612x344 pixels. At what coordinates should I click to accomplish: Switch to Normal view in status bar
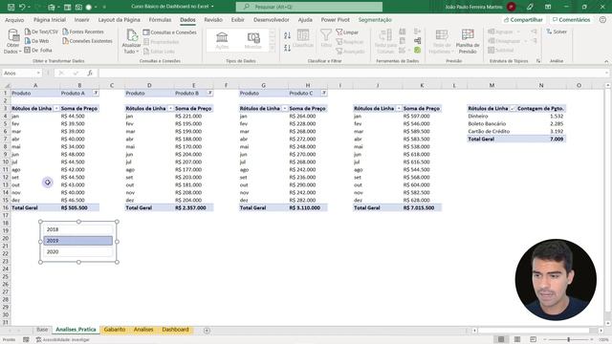click(501, 339)
